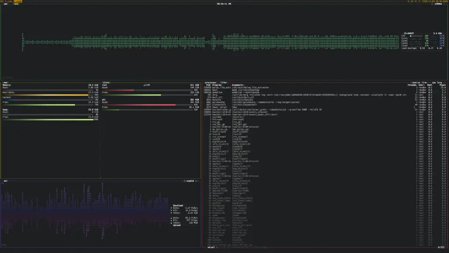Click the Upload label in net box
449x253 pixels.
pos(177,225)
